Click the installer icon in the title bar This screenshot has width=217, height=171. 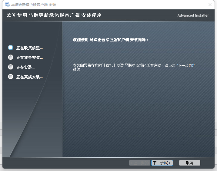click(x=7, y=5)
